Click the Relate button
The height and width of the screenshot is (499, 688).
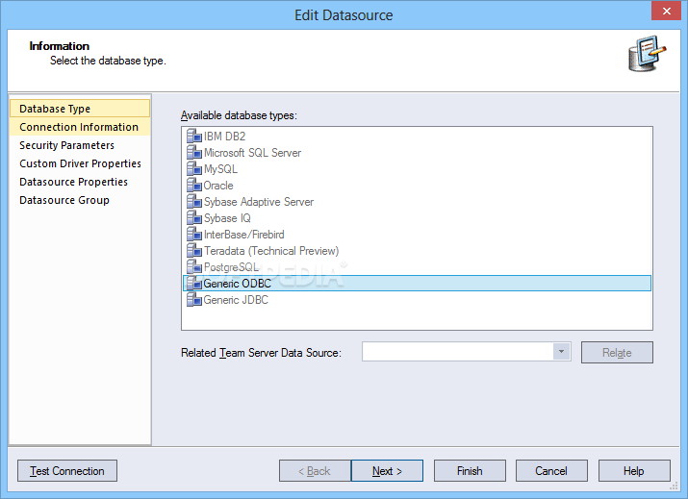pos(617,353)
